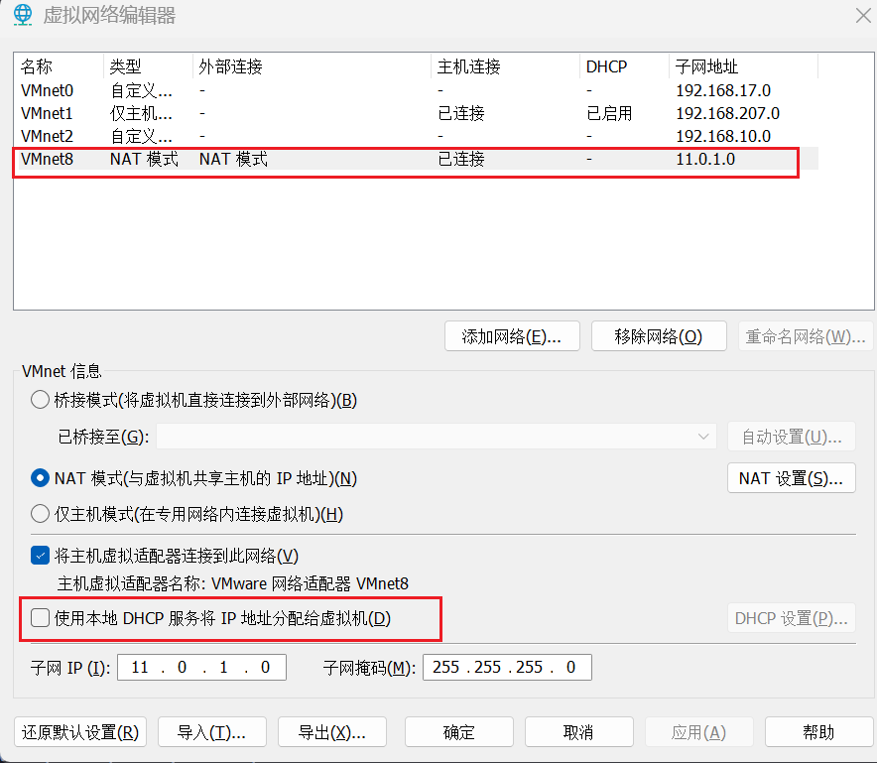Screen dimensions: 877x763
Task: Choose the host-only mode radio option
Action: [40, 514]
